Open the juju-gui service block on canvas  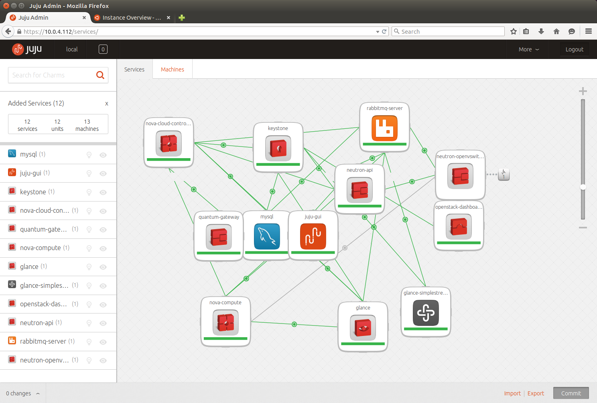pyautogui.click(x=313, y=236)
